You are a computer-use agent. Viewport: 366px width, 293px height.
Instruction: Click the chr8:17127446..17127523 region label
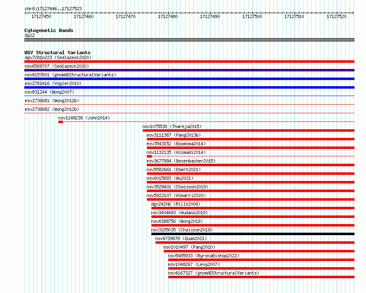[53, 9]
